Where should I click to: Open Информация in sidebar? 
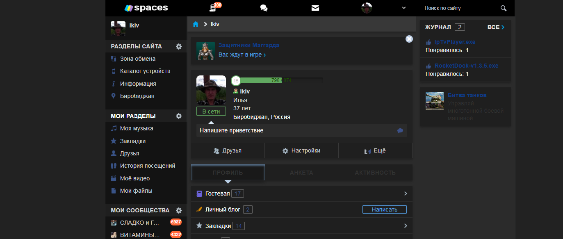point(146,84)
